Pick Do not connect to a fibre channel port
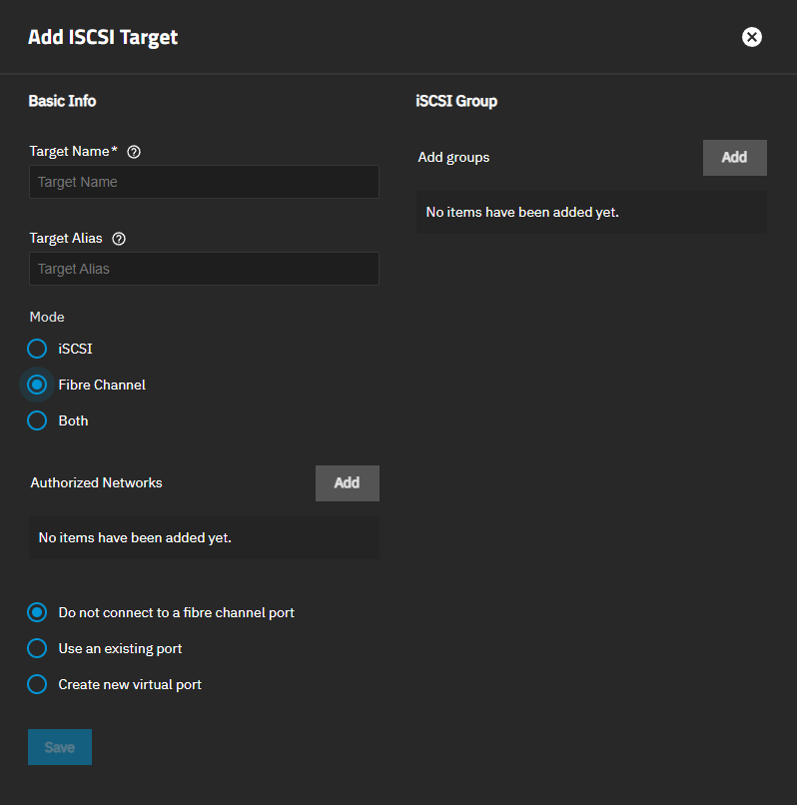Viewport: 797px width, 805px height. [38, 612]
